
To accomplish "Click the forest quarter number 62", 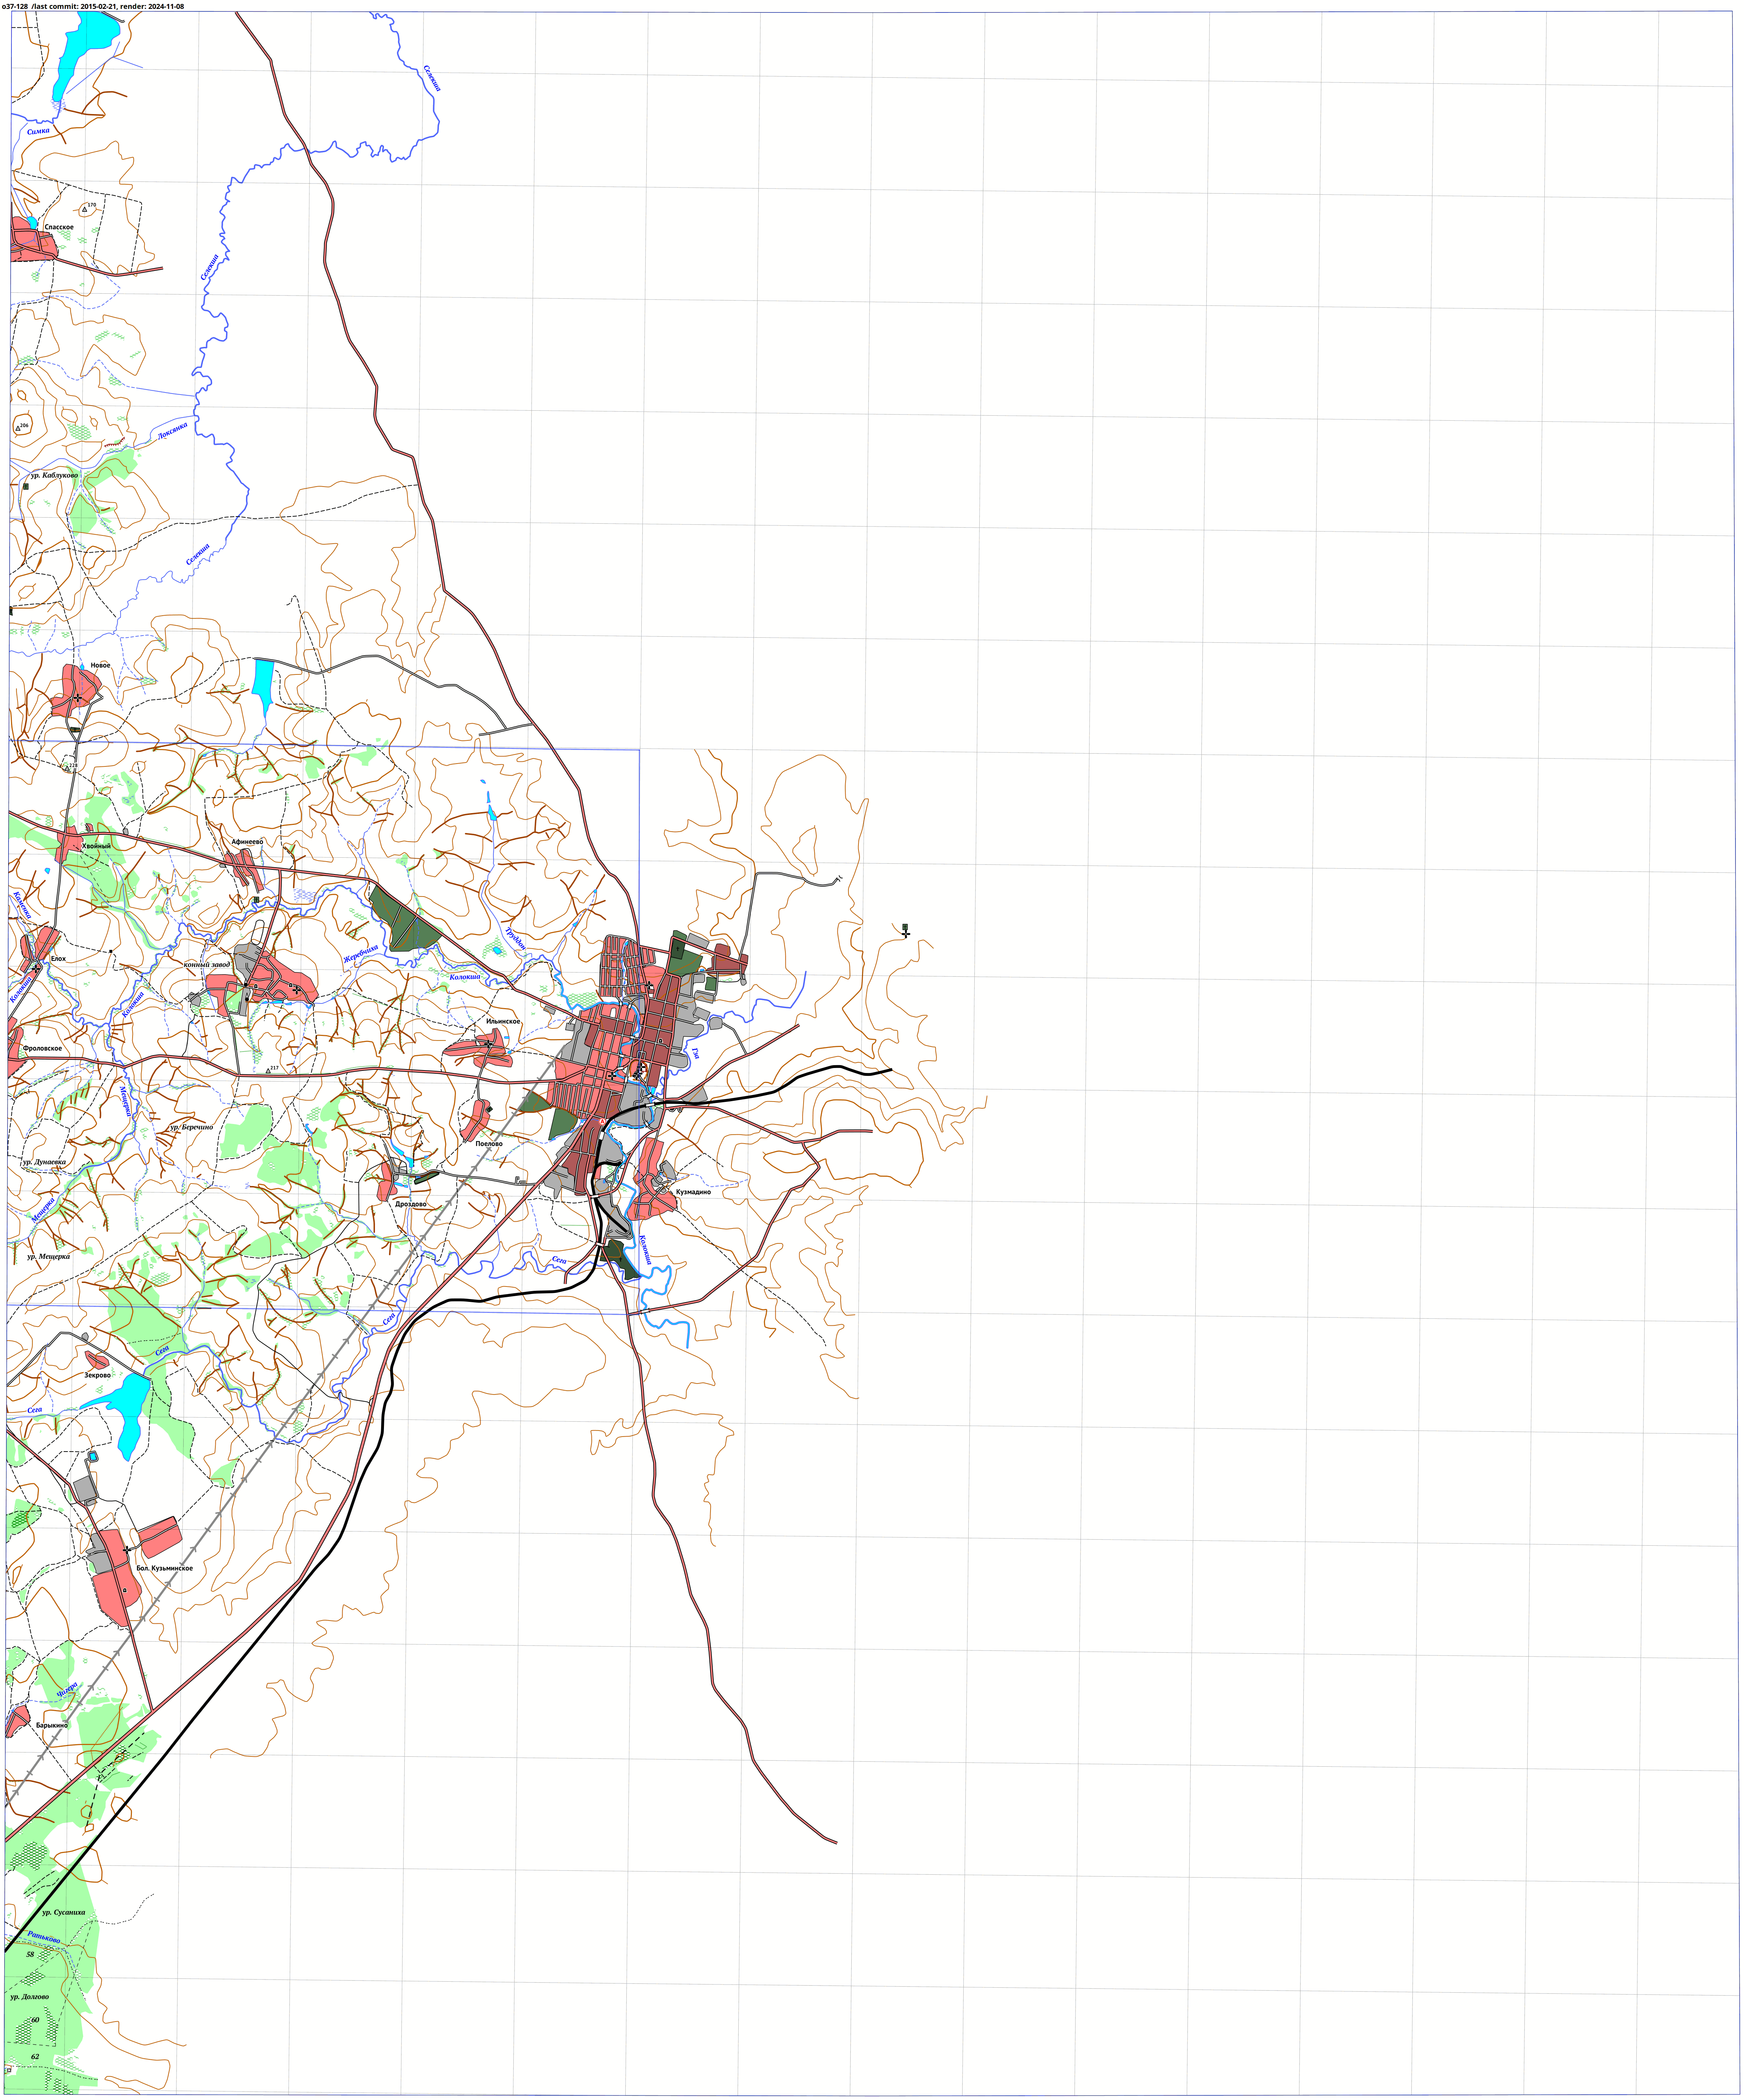I will [35, 2057].
